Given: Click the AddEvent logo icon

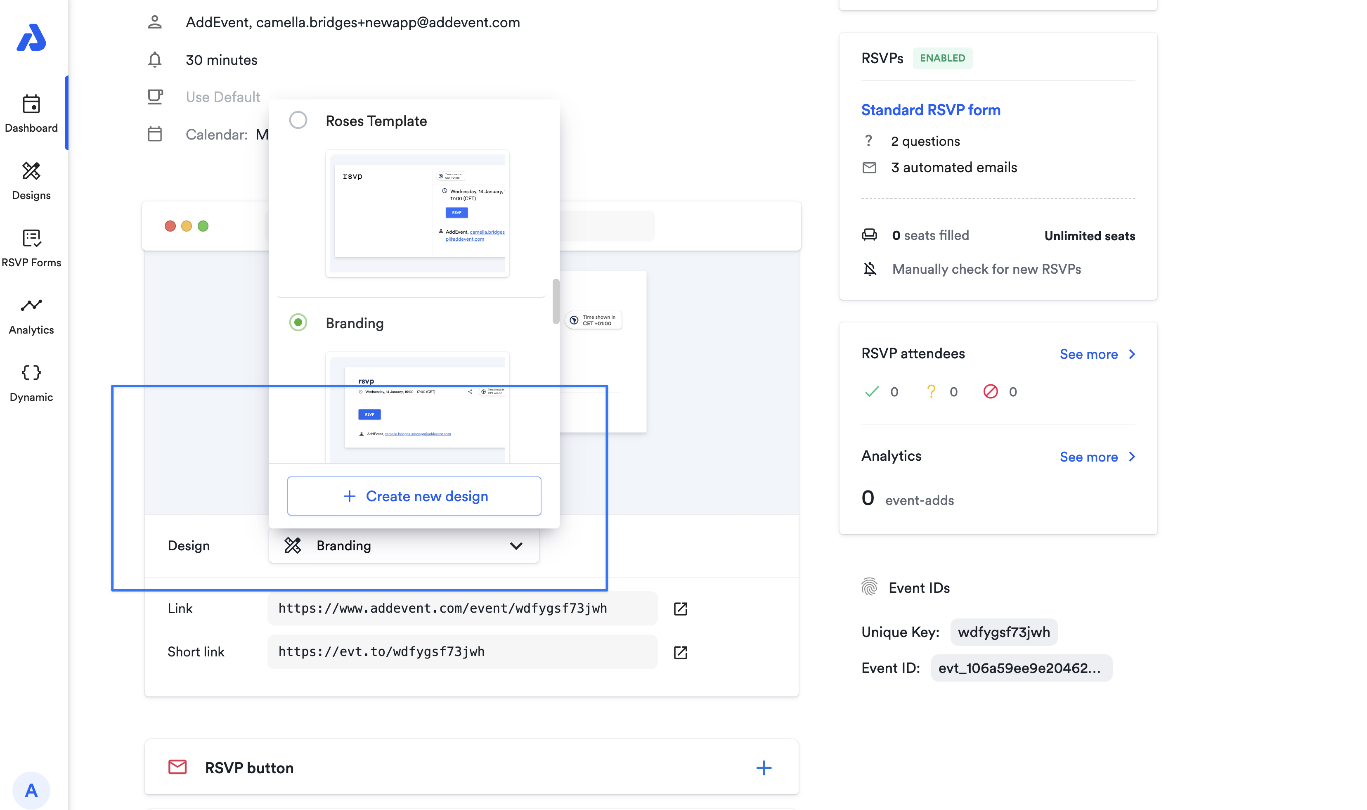Looking at the screenshot, I should click(31, 37).
